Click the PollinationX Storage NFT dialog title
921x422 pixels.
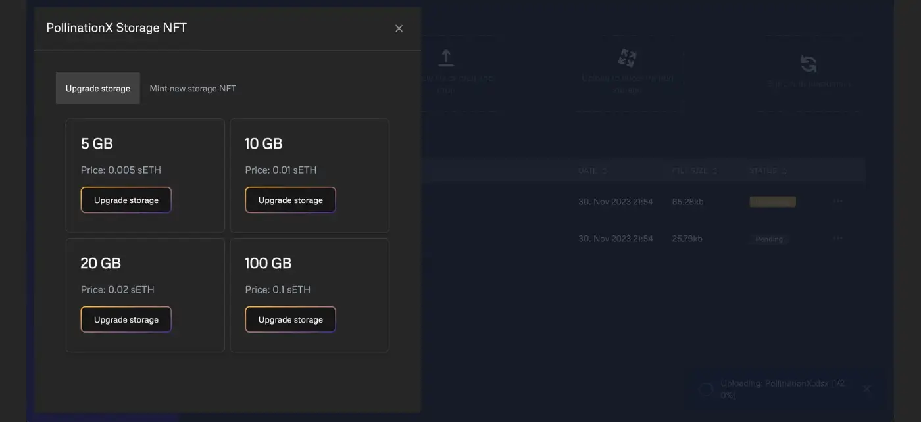(x=116, y=28)
